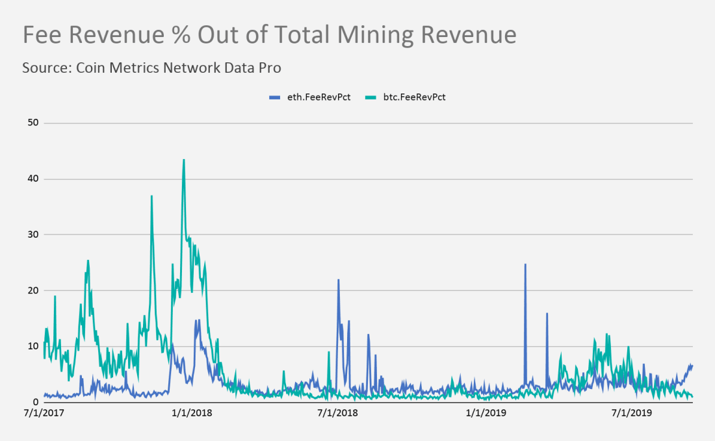
Task: Select the btc.FeeRevPct legend label
Action: [x=415, y=97]
